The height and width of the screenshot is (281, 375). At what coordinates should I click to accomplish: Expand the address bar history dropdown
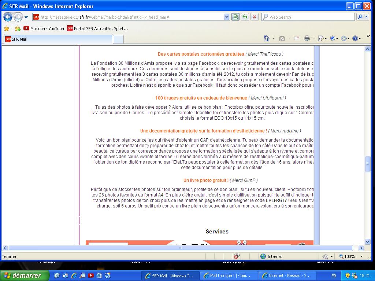point(227,17)
